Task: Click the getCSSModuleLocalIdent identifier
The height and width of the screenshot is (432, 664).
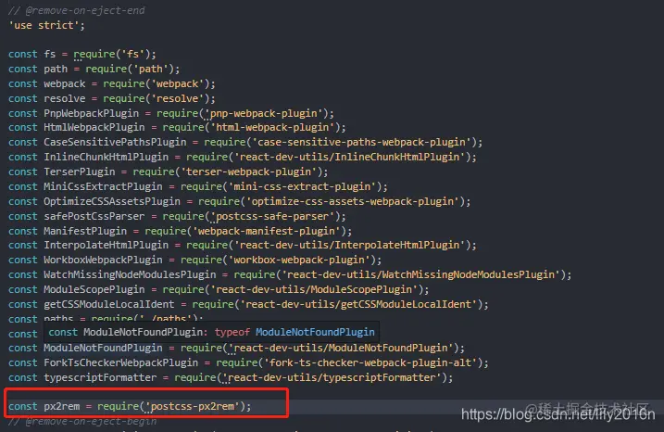Action: pos(109,304)
